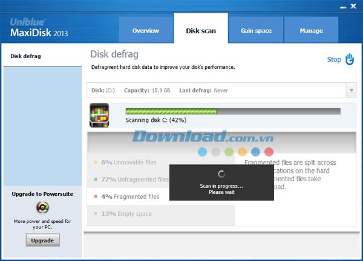Click the Powersuite gauge icon

[x=42, y=208]
